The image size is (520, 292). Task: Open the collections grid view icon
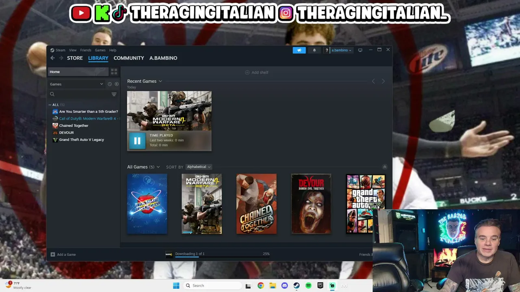(114, 72)
